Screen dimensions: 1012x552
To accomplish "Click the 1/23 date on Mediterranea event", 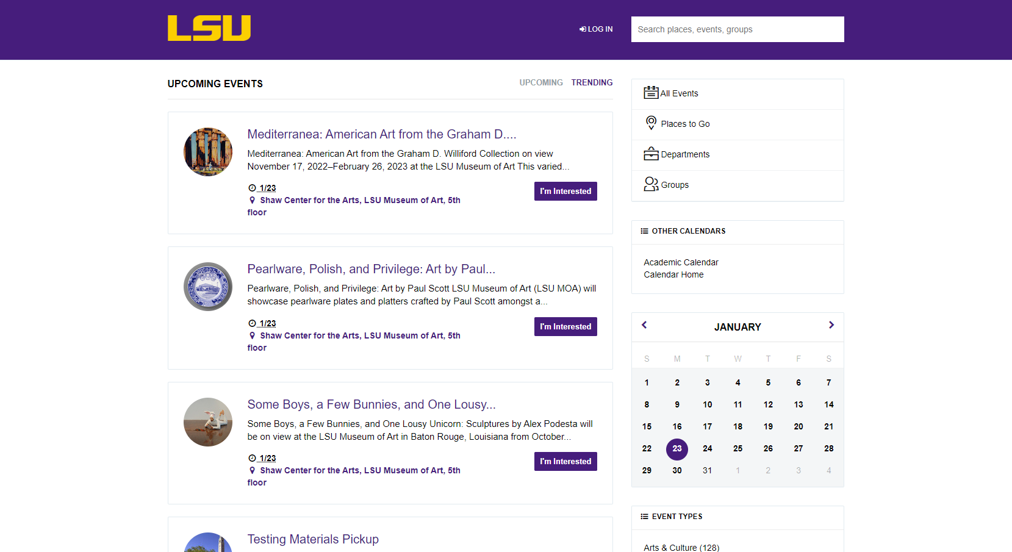I will pos(268,188).
